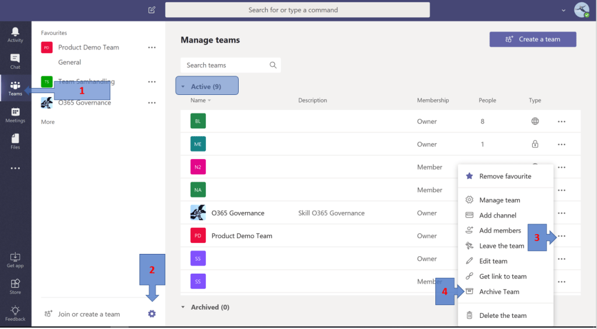Image resolution: width=597 pixels, height=329 pixels.
Task: Click the O365 Governance avatar in the table
Action: (198, 213)
